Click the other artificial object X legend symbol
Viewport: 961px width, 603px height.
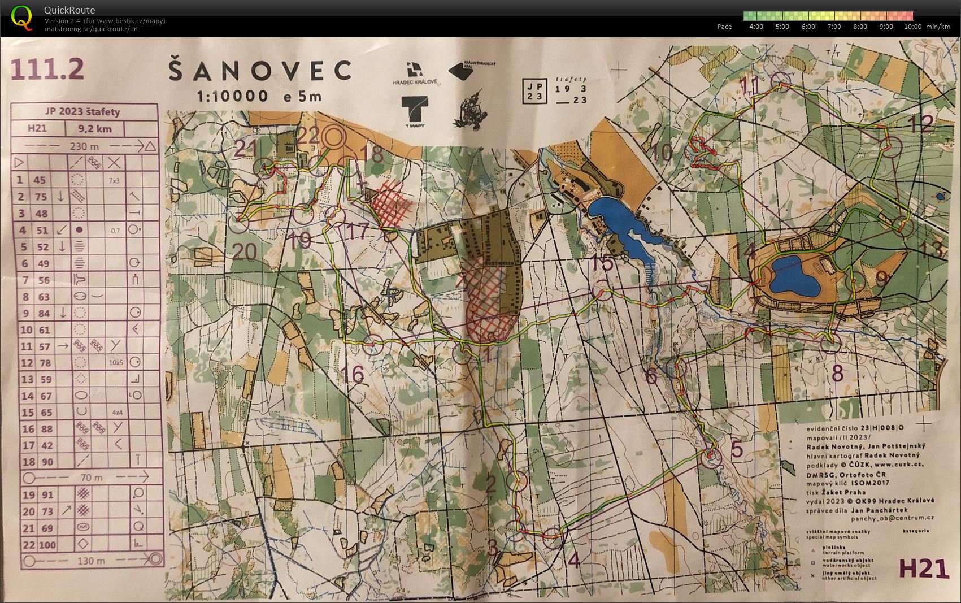tap(812, 576)
